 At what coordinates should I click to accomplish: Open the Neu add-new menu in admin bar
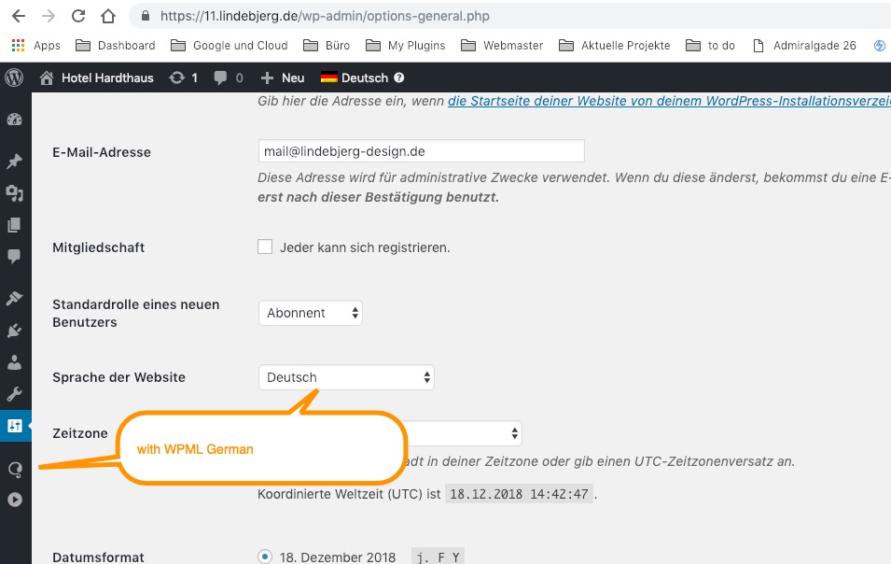[x=283, y=78]
